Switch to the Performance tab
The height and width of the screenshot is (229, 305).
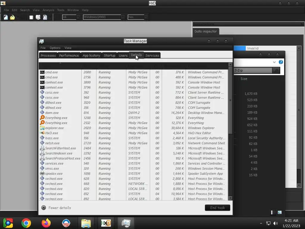(x=69, y=55)
